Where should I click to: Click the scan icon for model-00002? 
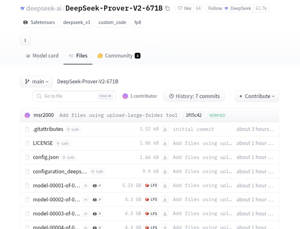pyautogui.click(x=86, y=200)
